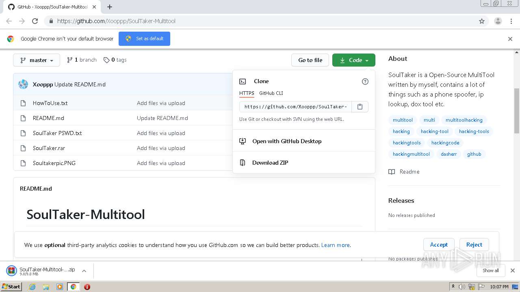Open the multitool topic tag
The width and height of the screenshot is (520, 292).
tap(403, 120)
